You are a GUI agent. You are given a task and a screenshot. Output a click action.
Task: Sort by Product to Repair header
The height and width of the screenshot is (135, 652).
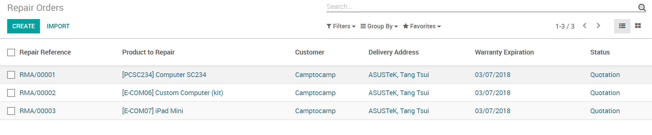click(x=148, y=52)
